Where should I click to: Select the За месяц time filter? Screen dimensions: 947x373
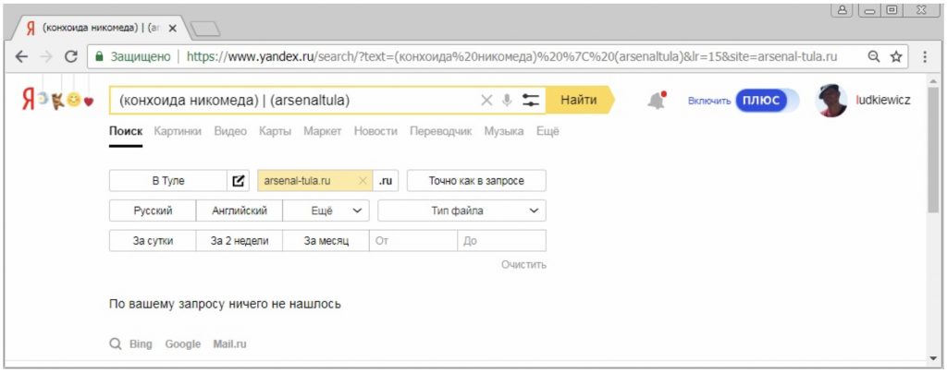tap(326, 241)
